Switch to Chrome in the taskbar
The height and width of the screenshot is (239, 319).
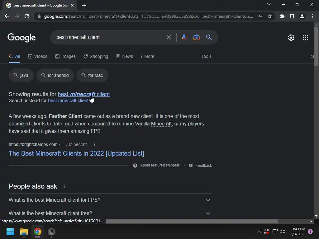[x=38, y=232]
